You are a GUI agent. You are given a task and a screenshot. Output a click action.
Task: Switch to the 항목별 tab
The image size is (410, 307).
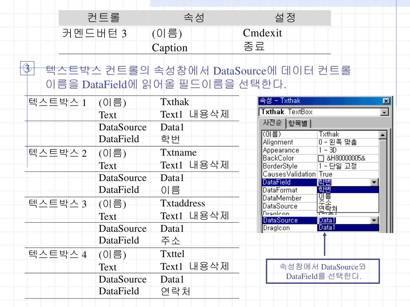(x=298, y=123)
